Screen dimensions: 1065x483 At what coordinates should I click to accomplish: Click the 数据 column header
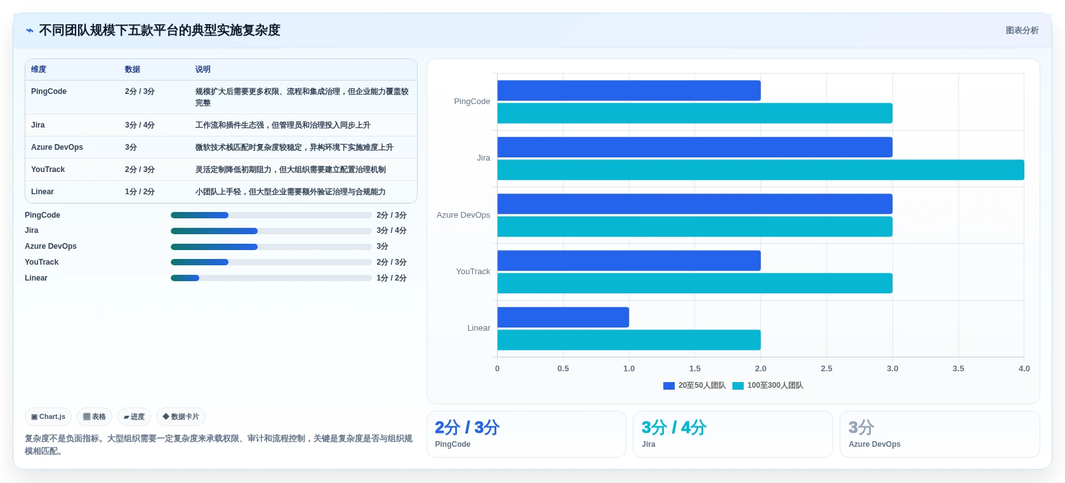[x=133, y=70]
